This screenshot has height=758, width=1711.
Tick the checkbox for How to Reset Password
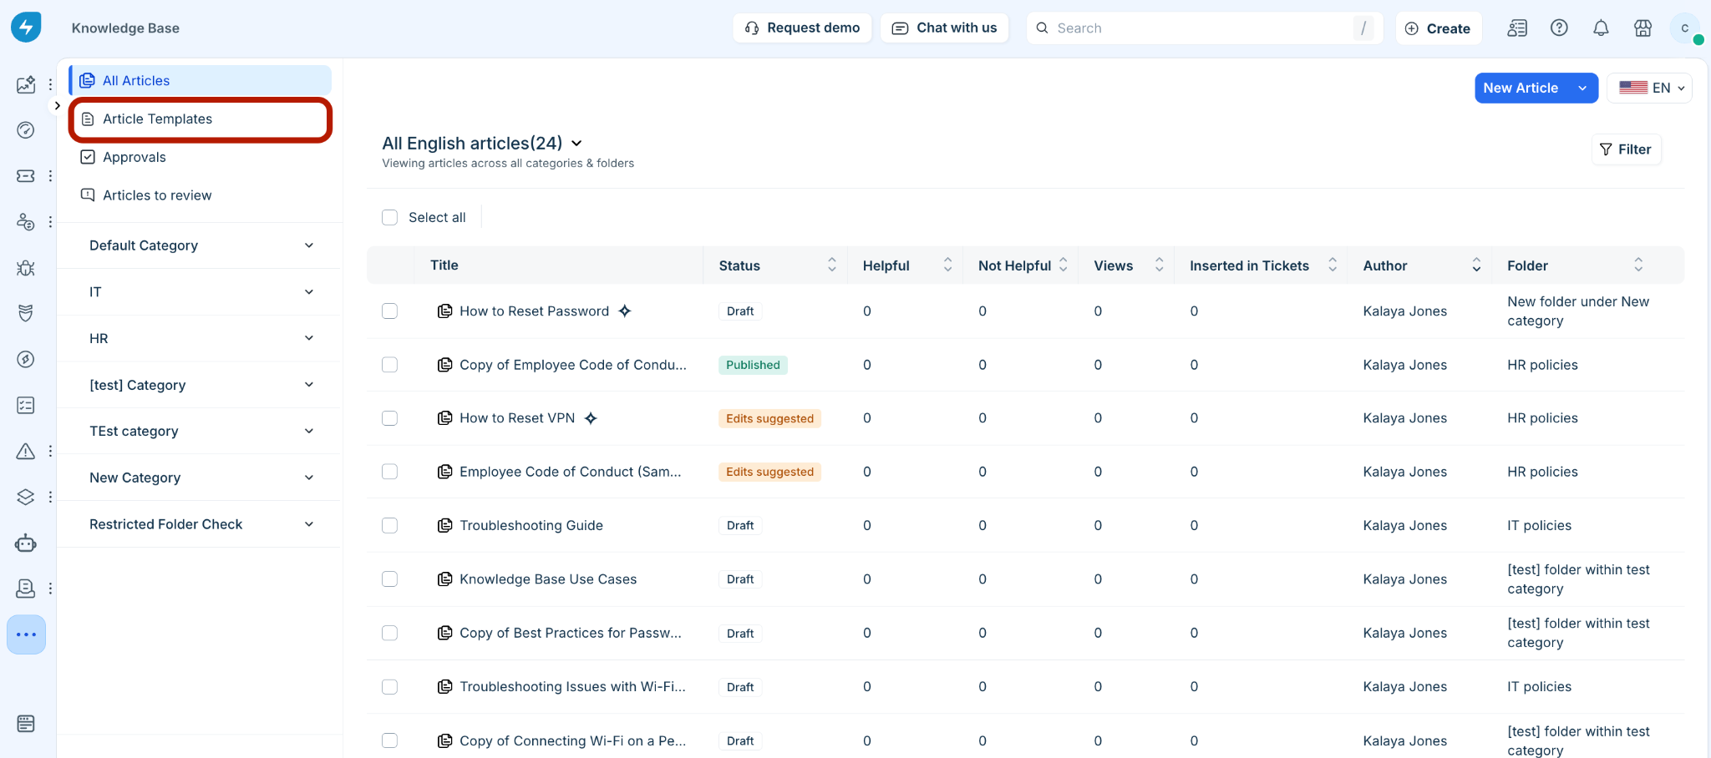click(389, 311)
